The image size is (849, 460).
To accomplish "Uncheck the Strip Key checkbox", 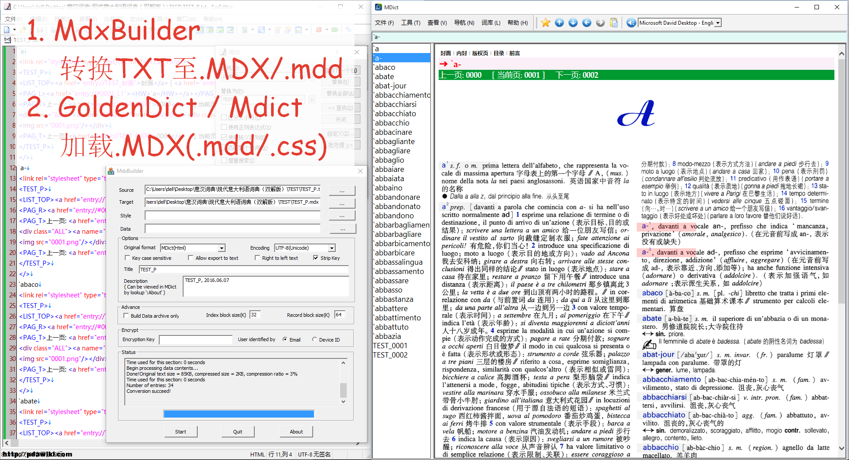I will tap(316, 258).
